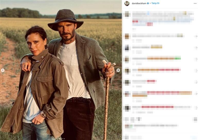Go to the next photo with right arrow
Image resolution: width=198 pixels, height=140 pixels.
pos(118,70)
